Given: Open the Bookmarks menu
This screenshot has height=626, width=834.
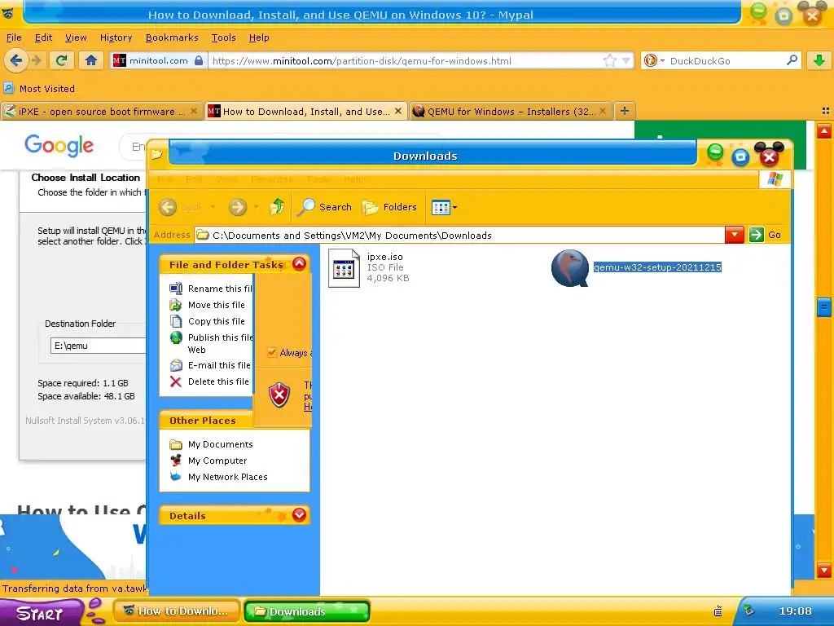Looking at the screenshot, I should click(x=172, y=37).
